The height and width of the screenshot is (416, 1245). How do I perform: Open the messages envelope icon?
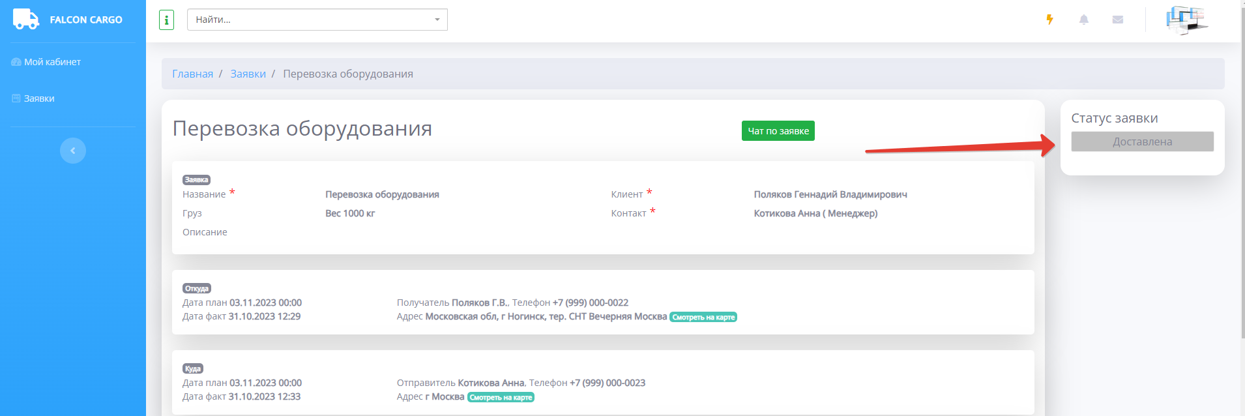point(1117,20)
